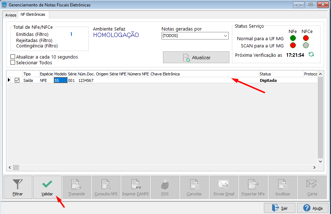The height and width of the screenshot is (214, 331).
Task: Click vertical scrollbar down arrow
Action: (x=321, y=162)
